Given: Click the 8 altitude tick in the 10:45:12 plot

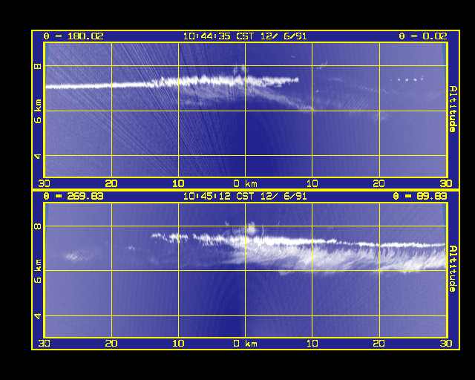Looking at the screenshot, I should [38, 226].
